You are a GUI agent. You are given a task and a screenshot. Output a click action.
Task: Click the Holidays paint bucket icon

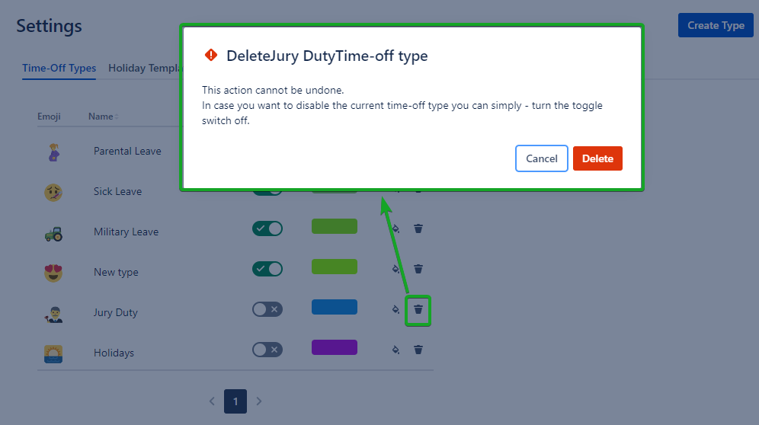click(395, 350)
